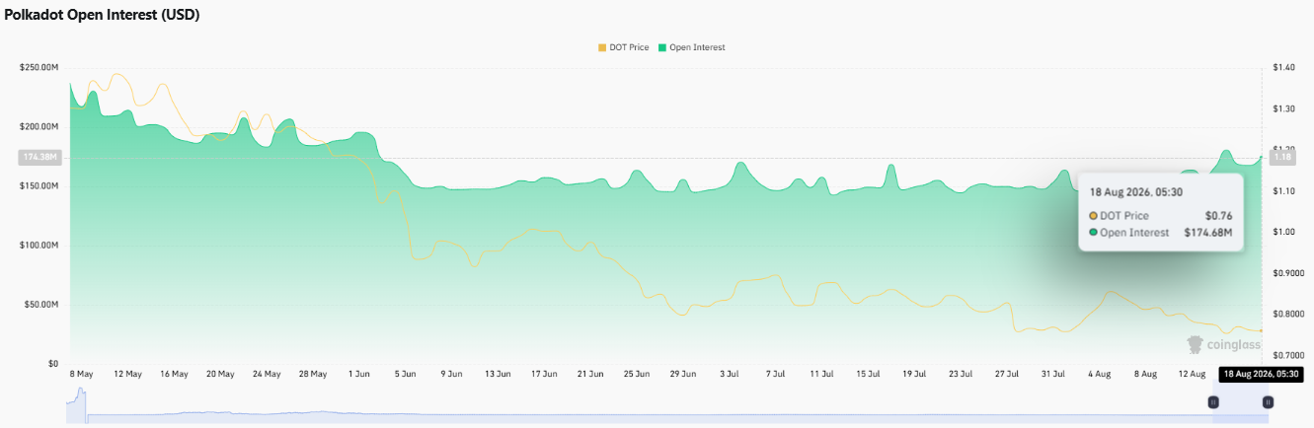Click the $1.30 price axis value
Image resolution: width=1314 pixels, height=428 pixels.
[1282, 108]
